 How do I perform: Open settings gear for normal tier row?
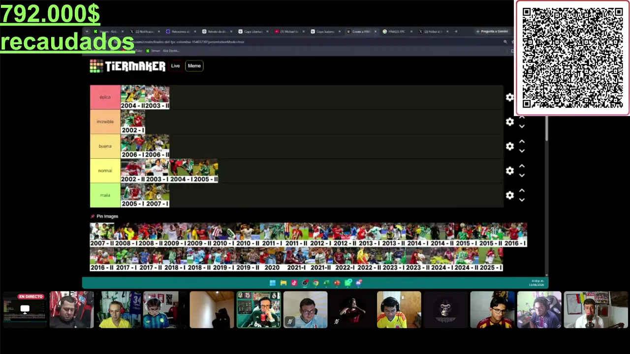(x=509, y=171)
